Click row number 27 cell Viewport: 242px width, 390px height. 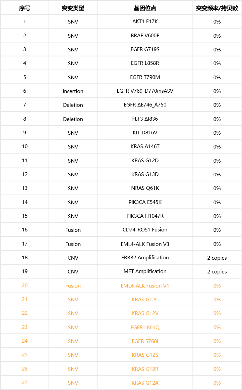pyautogui.click(x=24, y=383)
